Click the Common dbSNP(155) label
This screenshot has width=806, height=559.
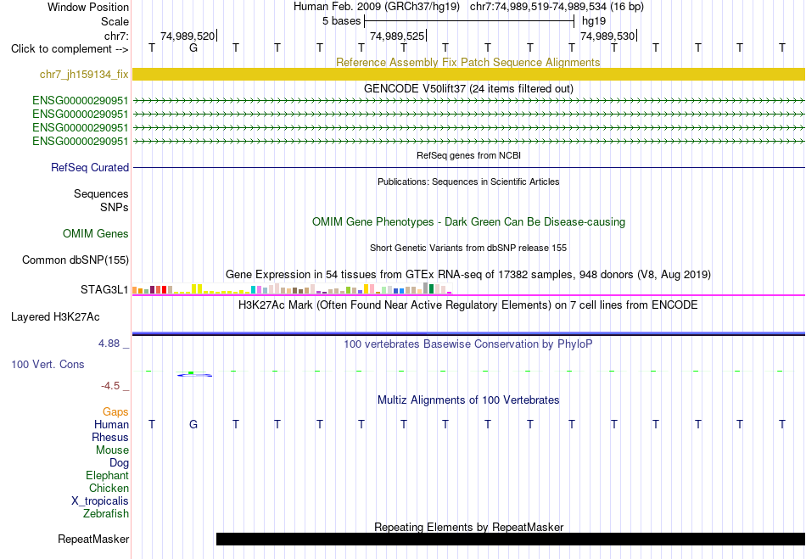76,260
